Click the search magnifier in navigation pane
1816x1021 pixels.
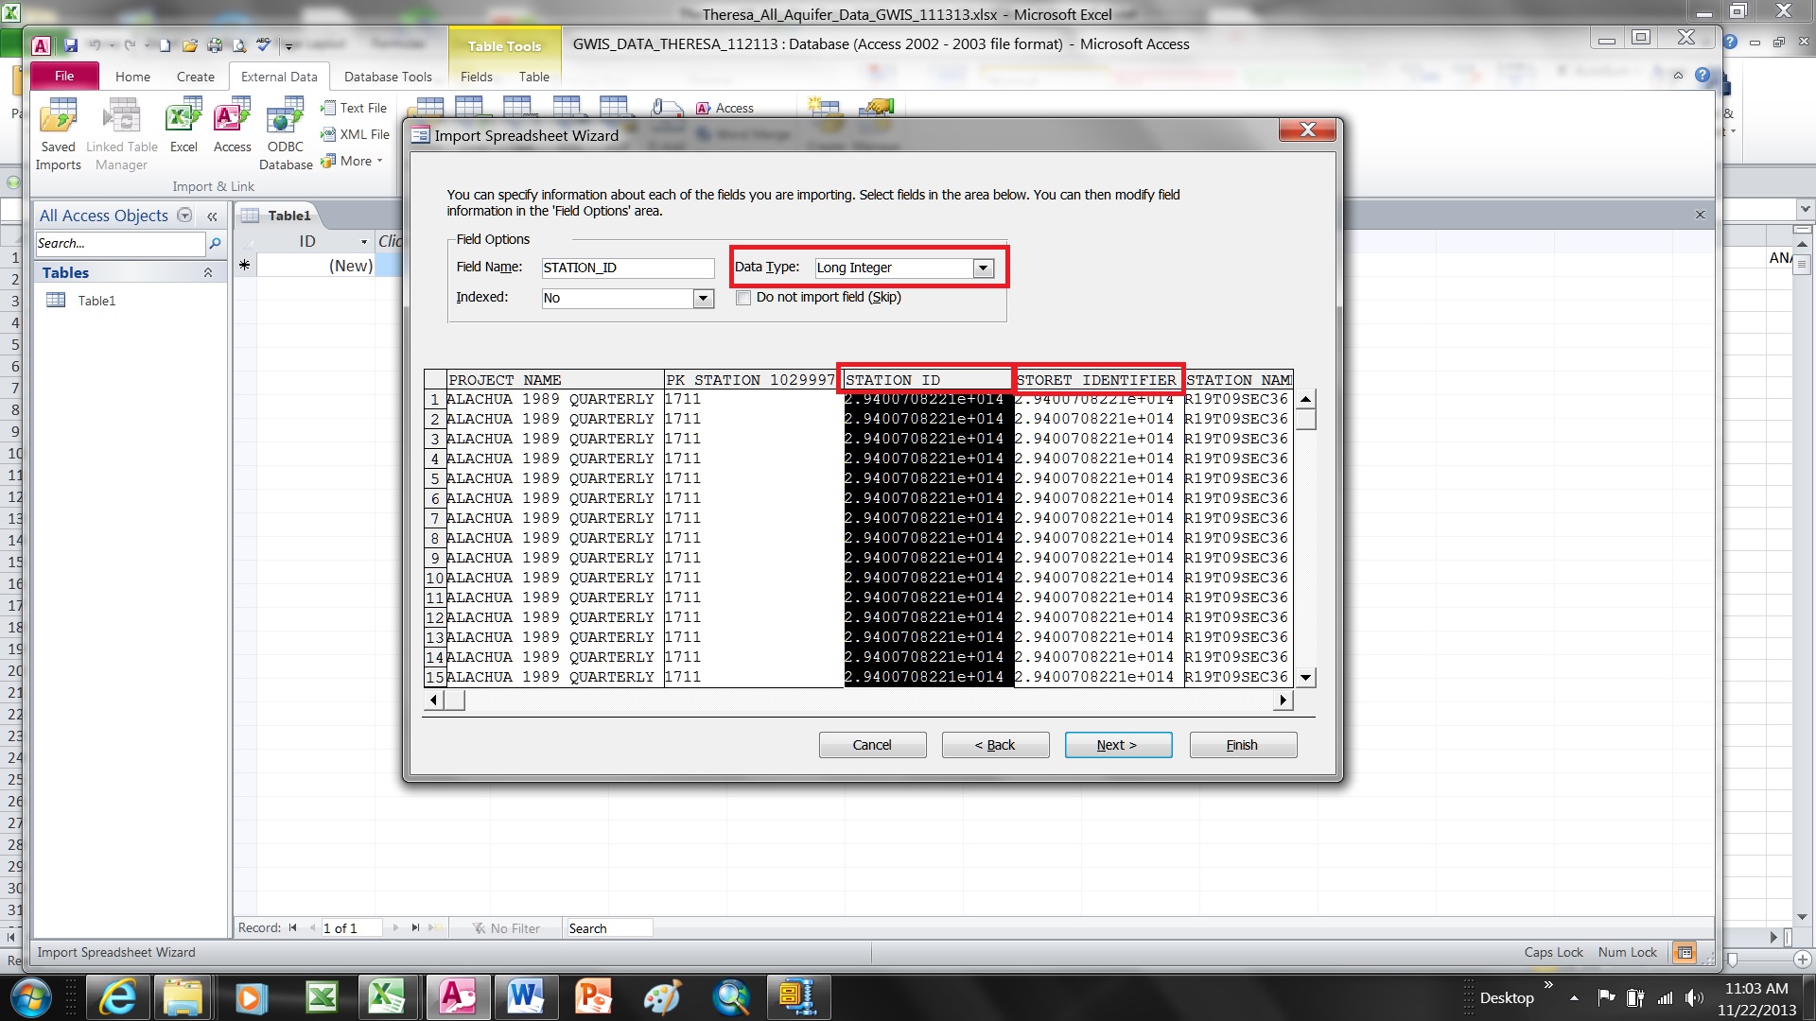click(x=215, y=244)
